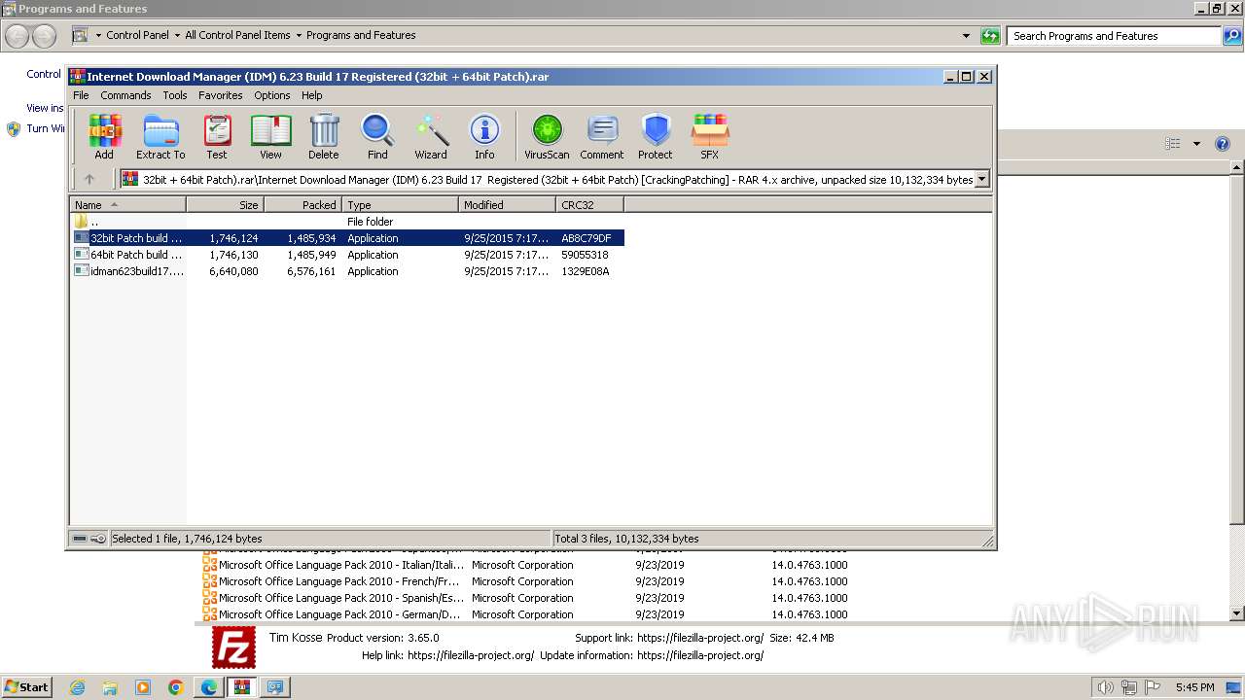This screenshot has width=1245, height=700.
Task: Launch Chrome from taskbar
Action: click(176, 687)
